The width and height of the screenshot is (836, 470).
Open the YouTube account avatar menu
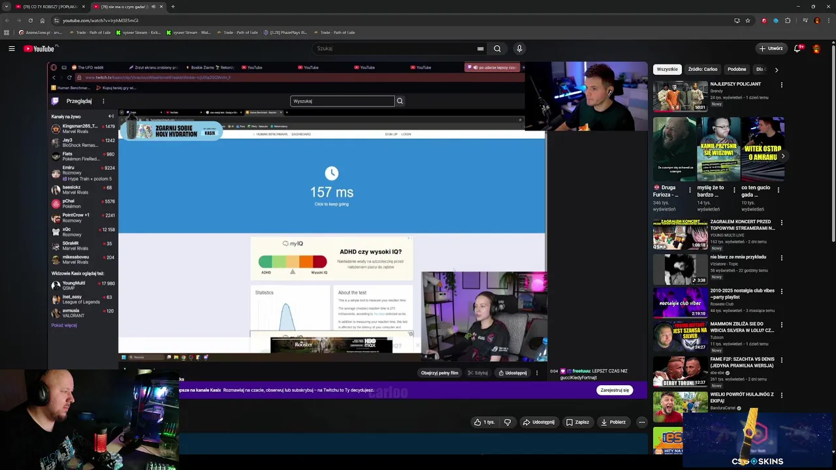818,48
